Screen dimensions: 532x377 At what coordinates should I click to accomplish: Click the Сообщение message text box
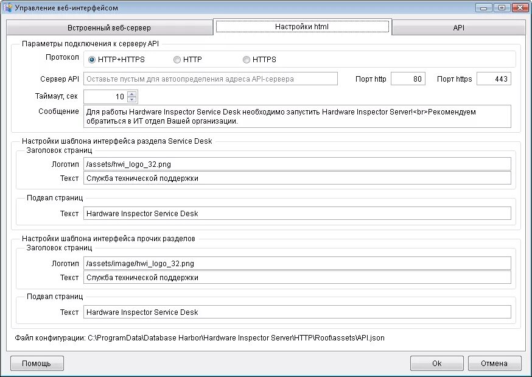(297, 116)
